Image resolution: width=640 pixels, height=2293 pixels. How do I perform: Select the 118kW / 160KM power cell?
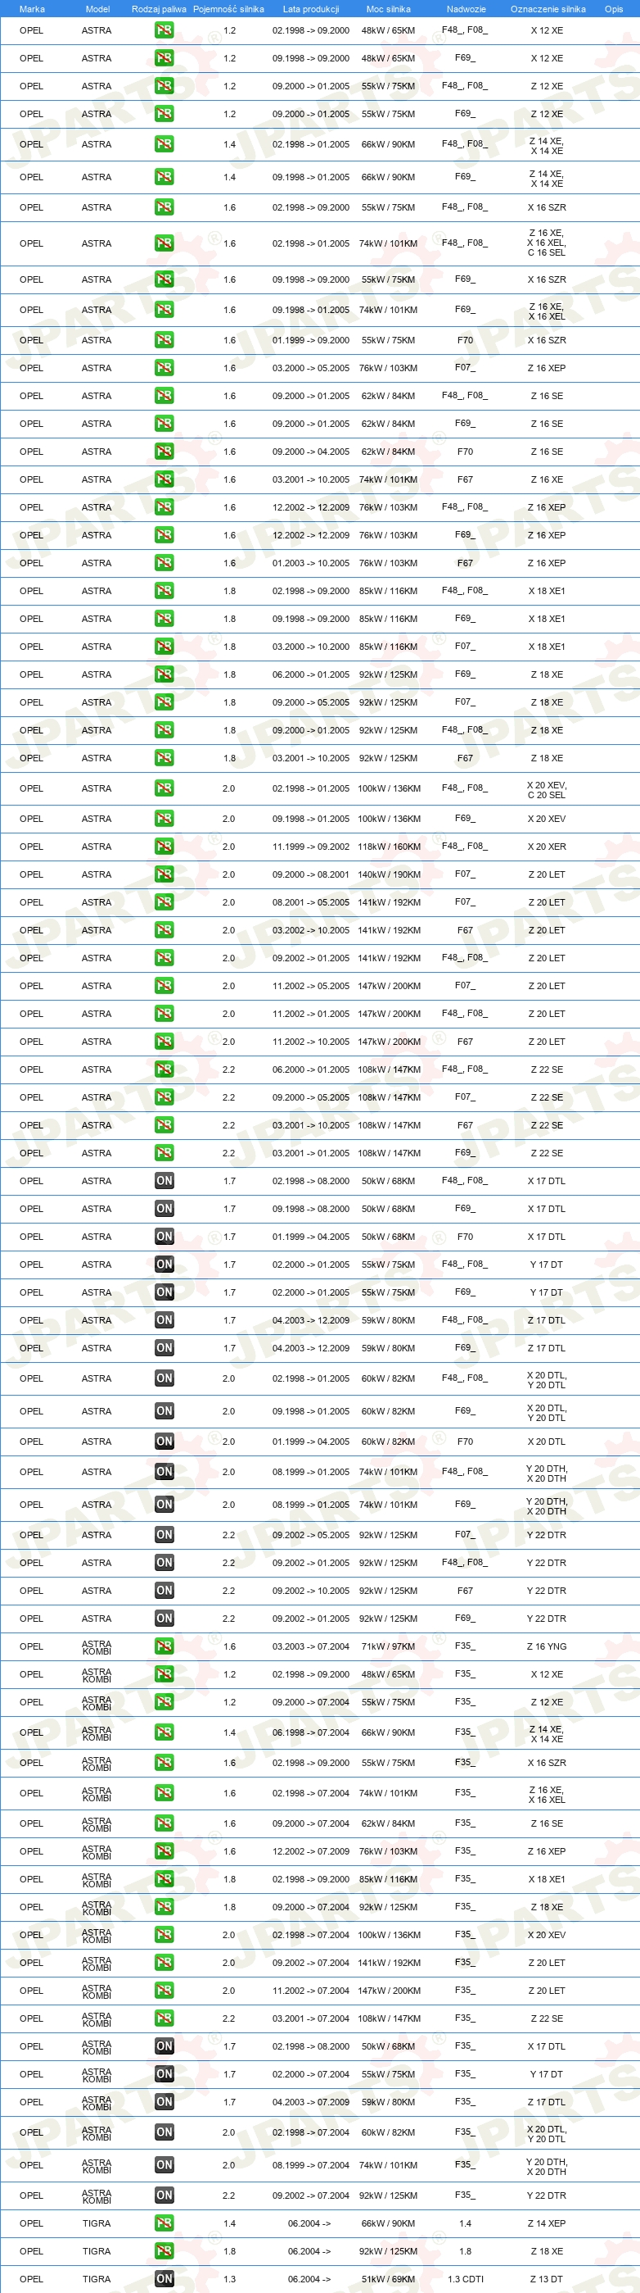pos(390,847)
